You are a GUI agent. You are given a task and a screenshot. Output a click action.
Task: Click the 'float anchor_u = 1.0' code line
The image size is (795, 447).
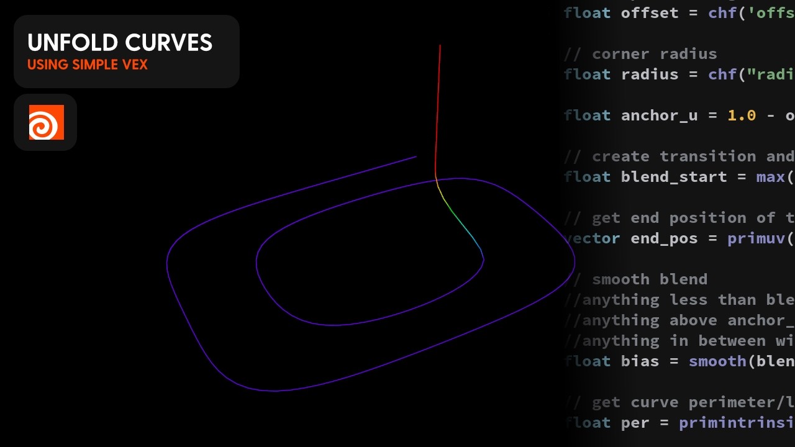pos(679,115)
